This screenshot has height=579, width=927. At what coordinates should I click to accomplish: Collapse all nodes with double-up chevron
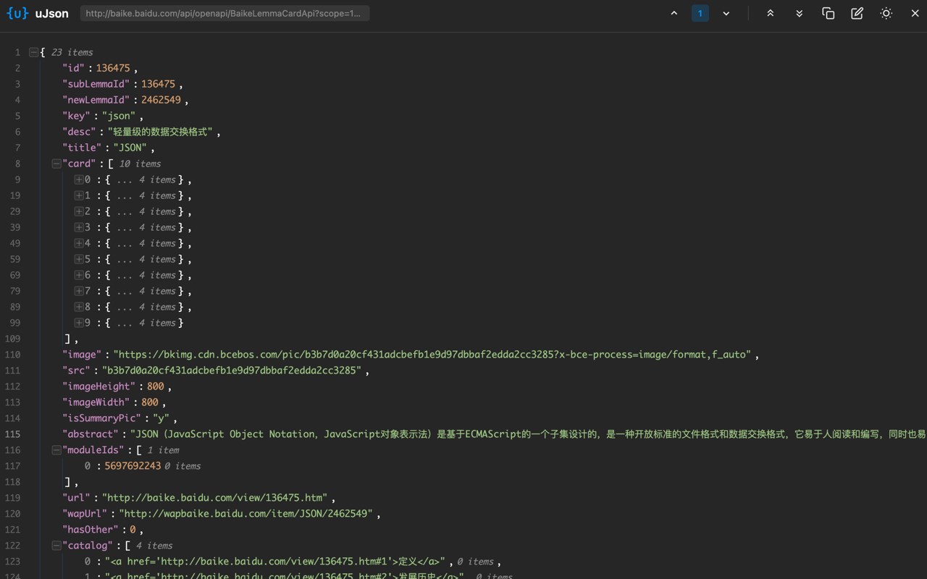click(770, 13)
